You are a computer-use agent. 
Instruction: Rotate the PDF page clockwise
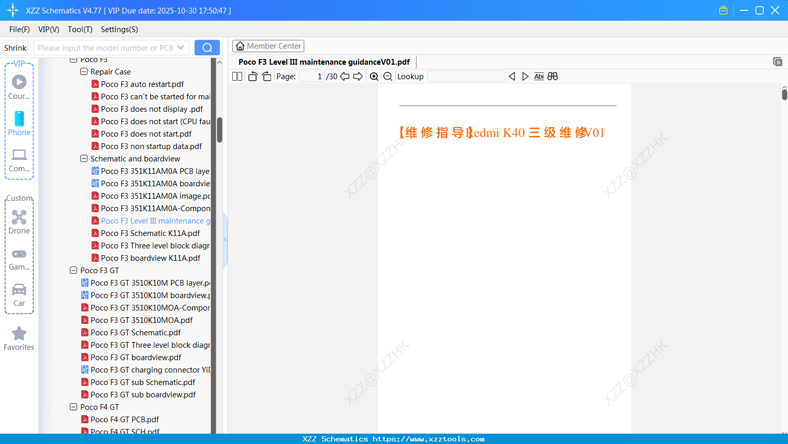266,76
